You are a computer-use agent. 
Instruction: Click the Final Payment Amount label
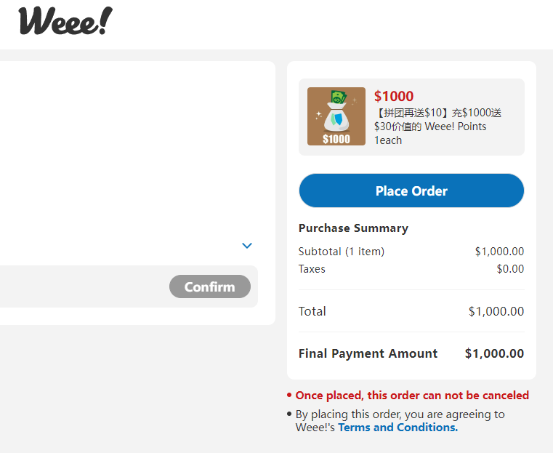pyautogui.click(x=368, y=353)
